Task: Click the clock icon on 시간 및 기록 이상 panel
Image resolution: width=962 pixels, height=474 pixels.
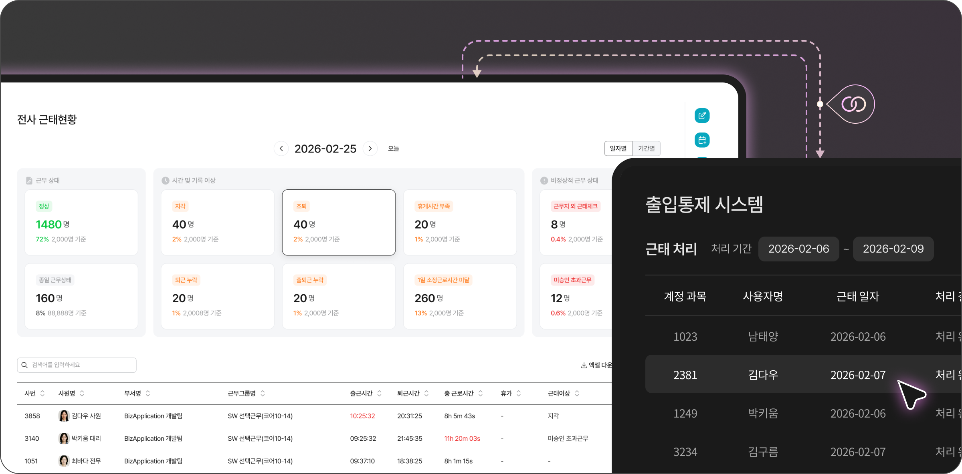Action: click(x=166, y=180)
